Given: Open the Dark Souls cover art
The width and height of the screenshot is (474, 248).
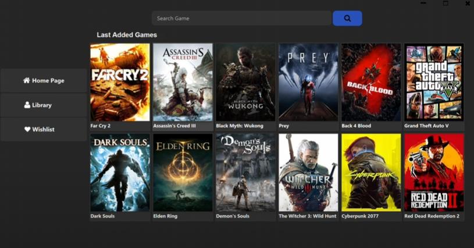Looking at the screenshot, I should (120, 172).
